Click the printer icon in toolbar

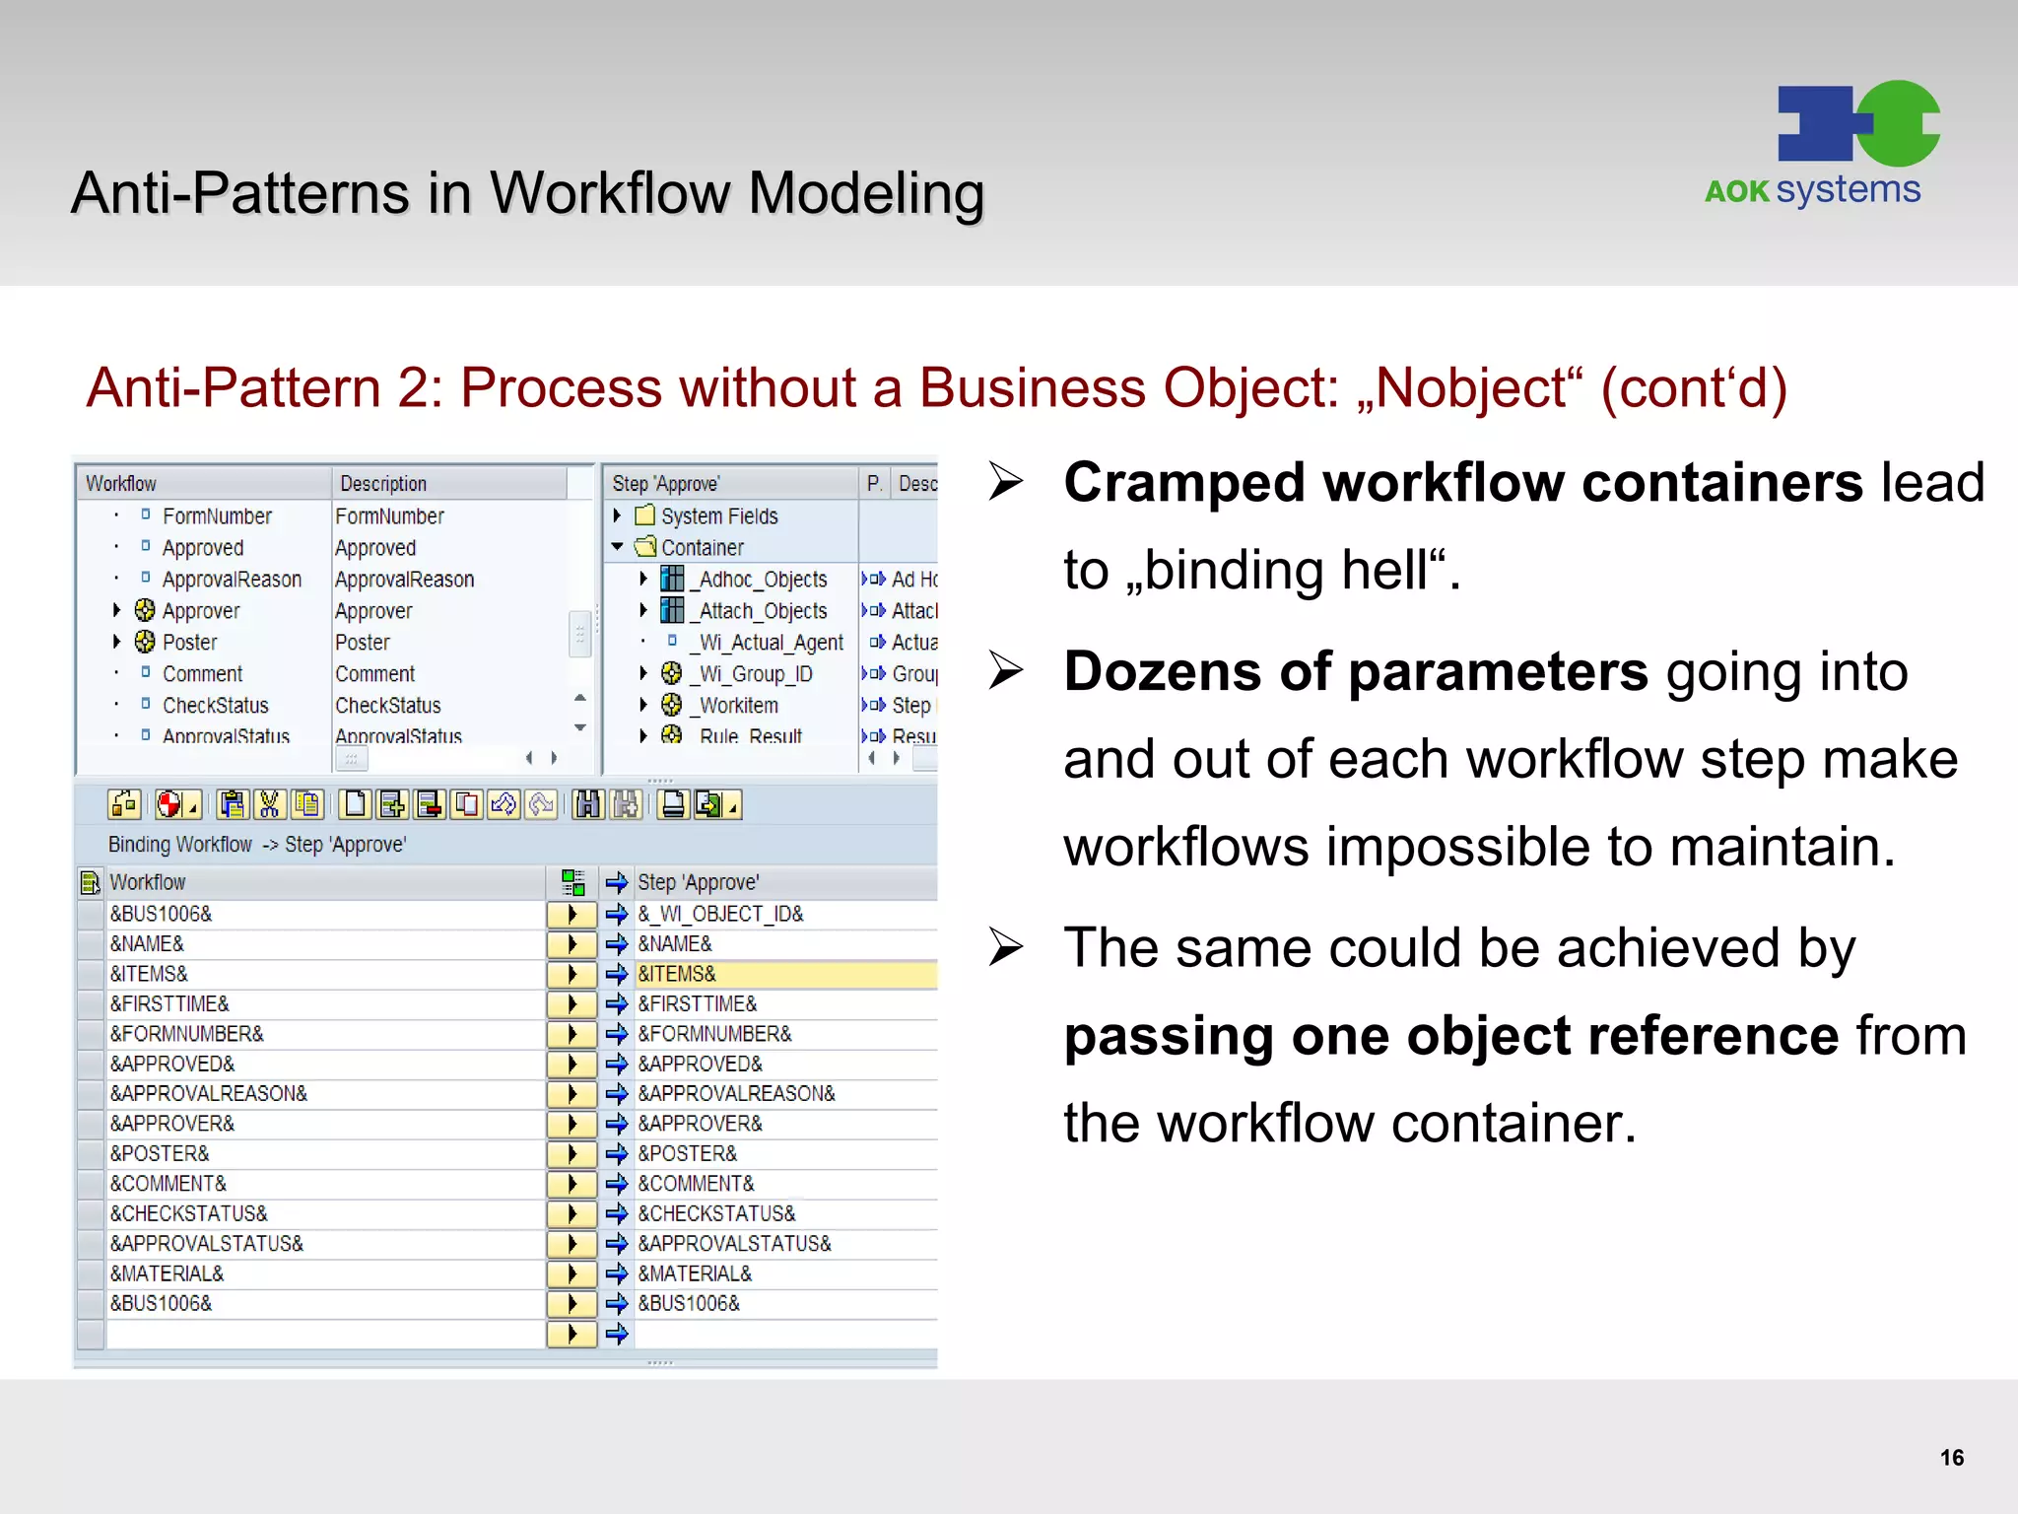[x=674, y=805]
